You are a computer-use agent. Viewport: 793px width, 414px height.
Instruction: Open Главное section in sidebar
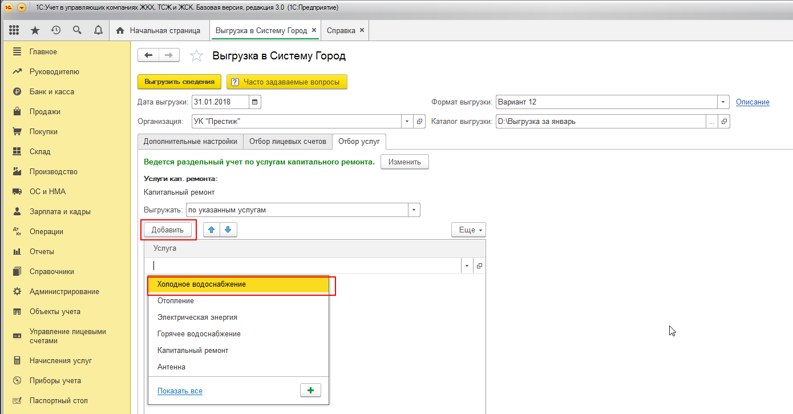(66, 52)
